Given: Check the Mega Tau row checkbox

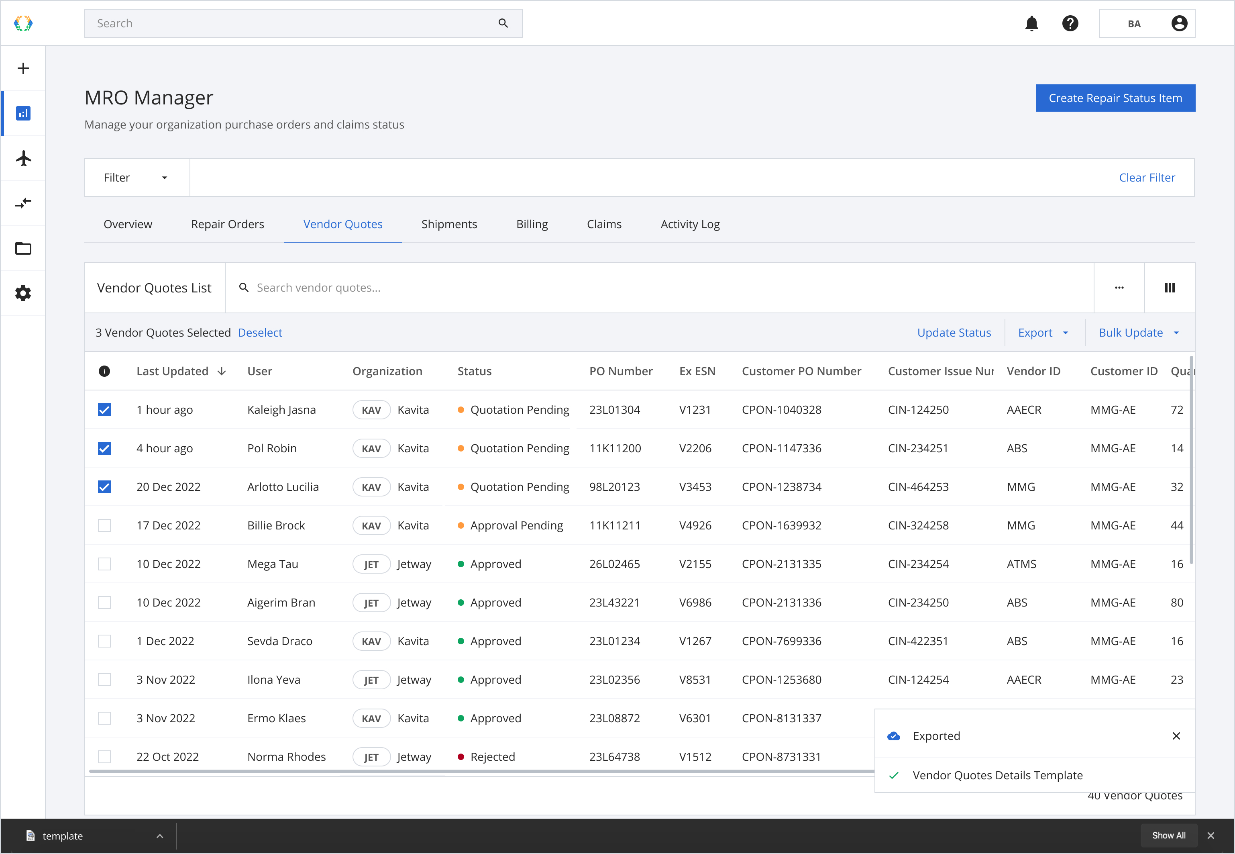Looking at the screenshot, I should pos(104,564).
